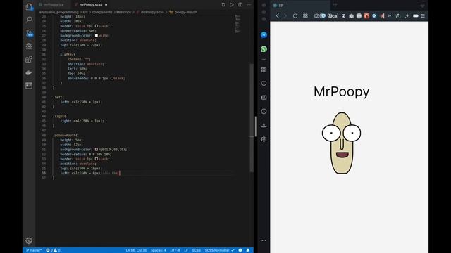Open the Explorer view in the activity bar
Viewport: 451px width, 253px height.
pyautogui.click(x=29, y=6)
